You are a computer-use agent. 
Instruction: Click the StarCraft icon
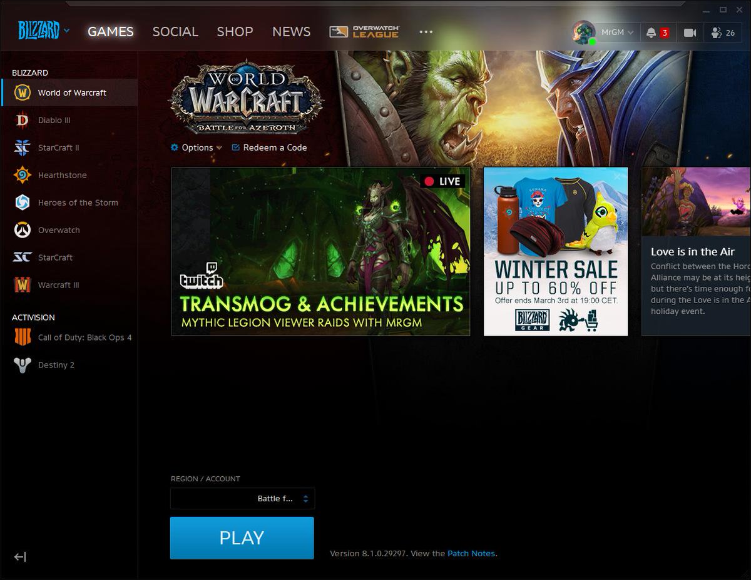click(x=23, y=257)
